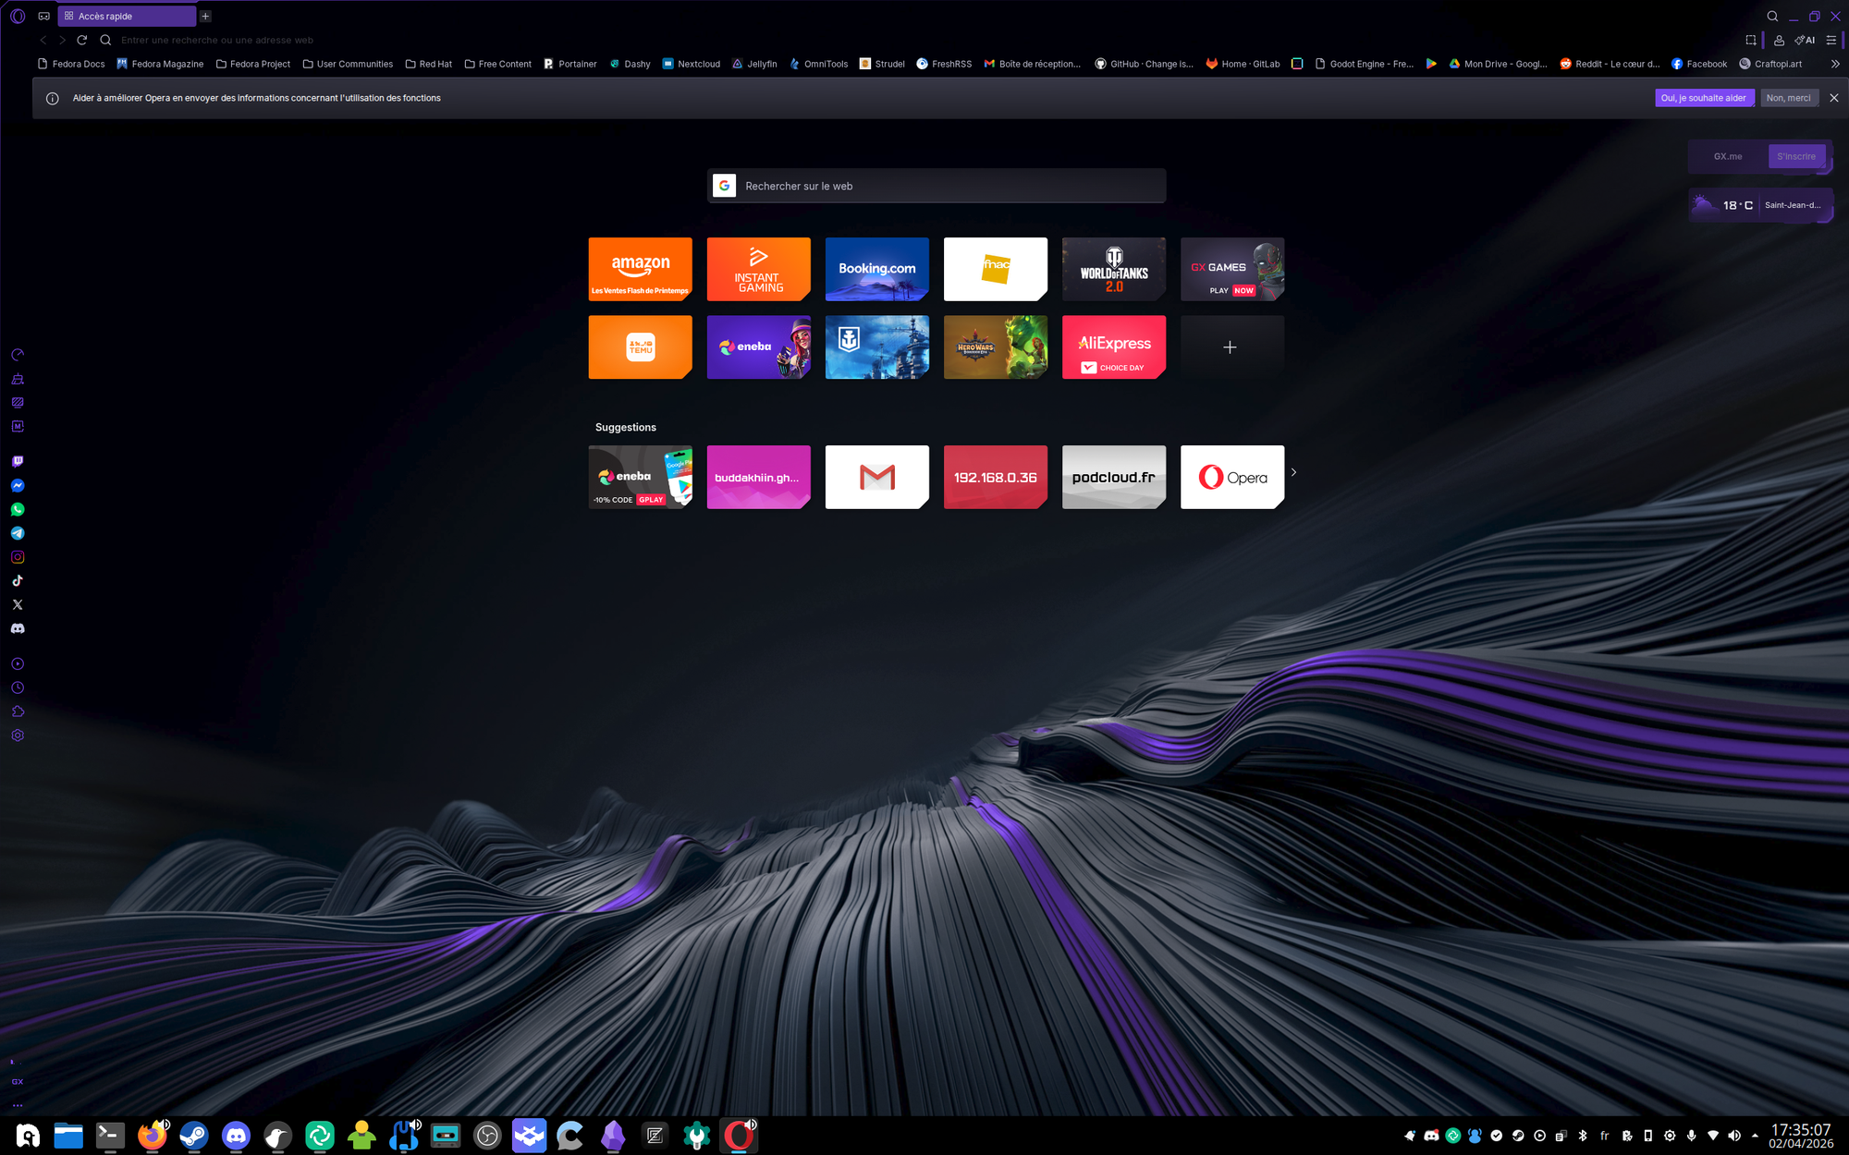
Task: Open the Telegram sidebar panel
Action: point(18,533)
